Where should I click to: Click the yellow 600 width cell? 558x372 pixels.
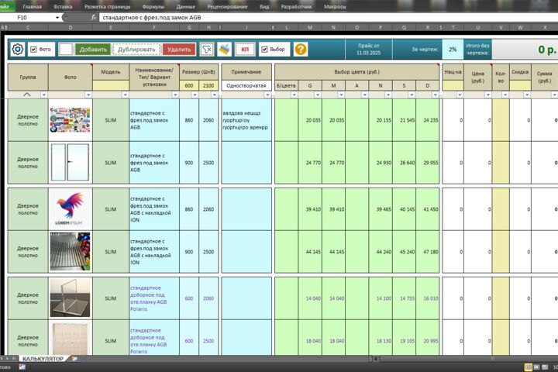(189, 85)
